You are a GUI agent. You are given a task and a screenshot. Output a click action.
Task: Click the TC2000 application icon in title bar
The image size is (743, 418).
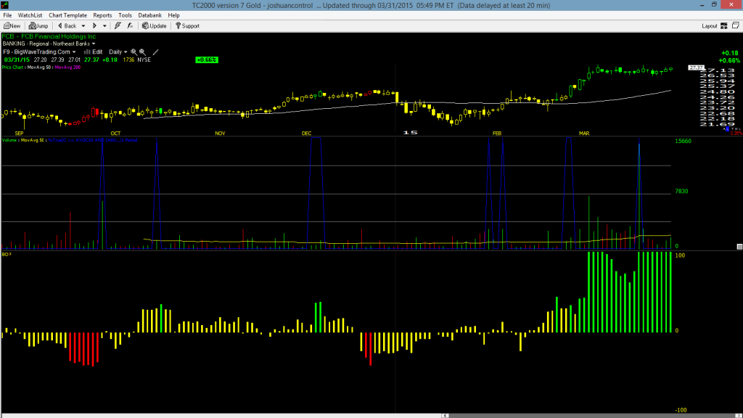(5, 5)
